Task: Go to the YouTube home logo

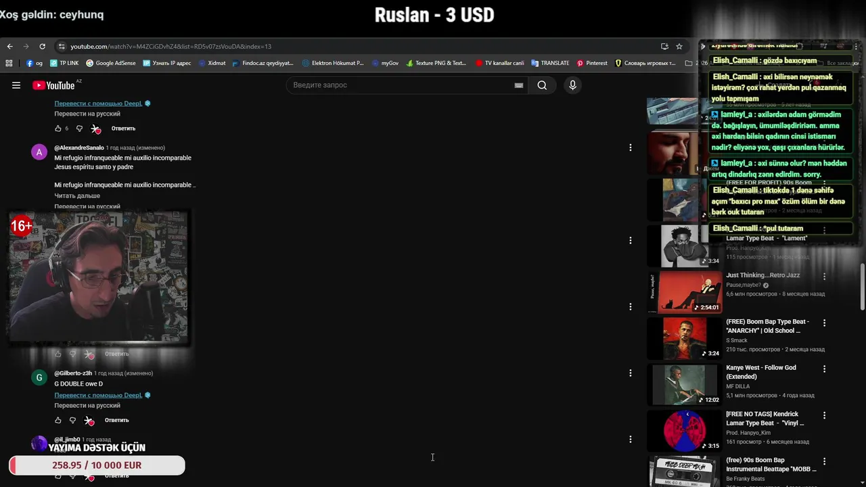Action: (x=53, y=85)
